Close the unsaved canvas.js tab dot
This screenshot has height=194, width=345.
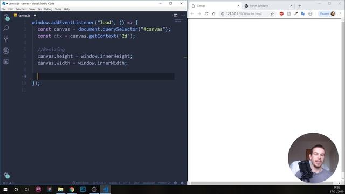pyautogui.click(x=35, y=16)
